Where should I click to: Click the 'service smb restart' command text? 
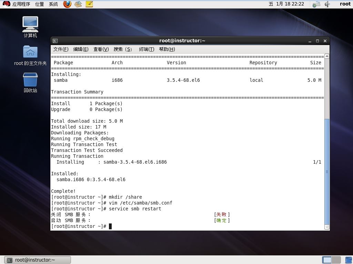tap(135, 209)
